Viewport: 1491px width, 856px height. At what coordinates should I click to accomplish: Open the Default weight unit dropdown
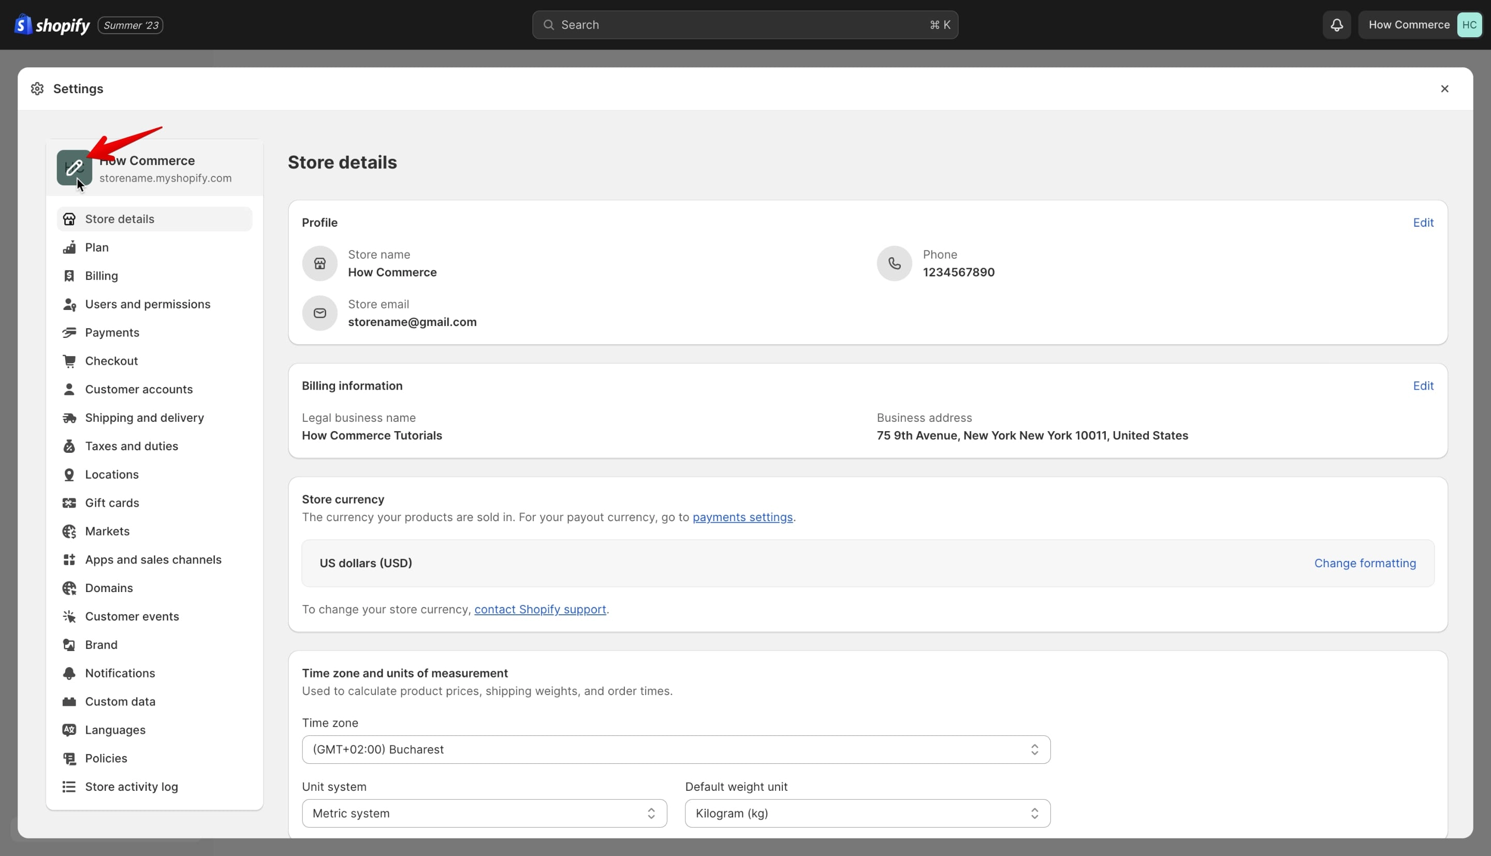click(867, 813)
